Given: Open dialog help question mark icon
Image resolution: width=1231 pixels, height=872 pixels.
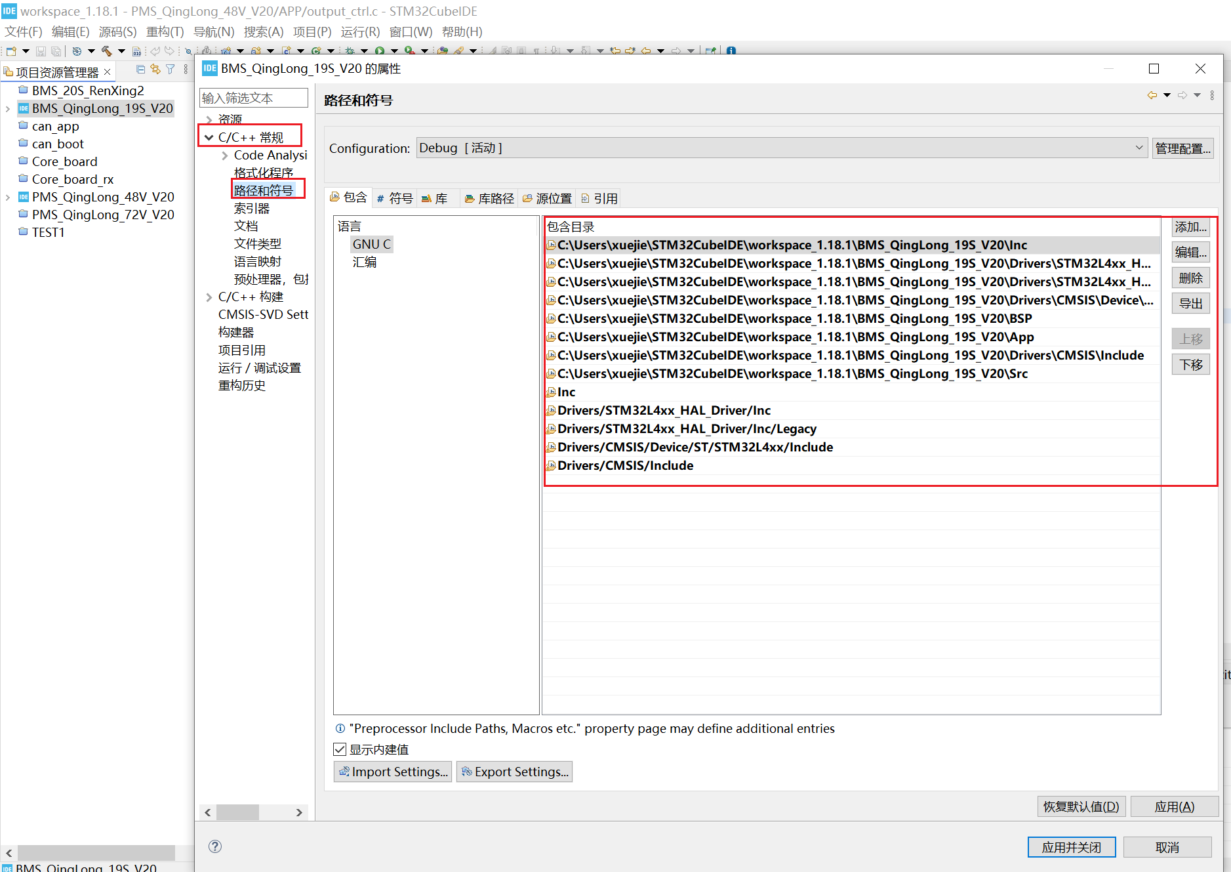Looking at the screenshot, I should pos(215,846).
